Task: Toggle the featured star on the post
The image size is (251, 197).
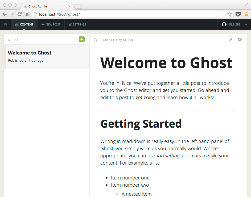Action: pos(96,40)
